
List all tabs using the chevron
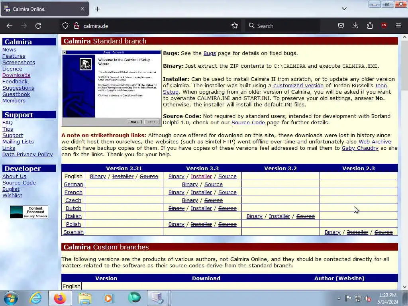(x=344, y=9)
